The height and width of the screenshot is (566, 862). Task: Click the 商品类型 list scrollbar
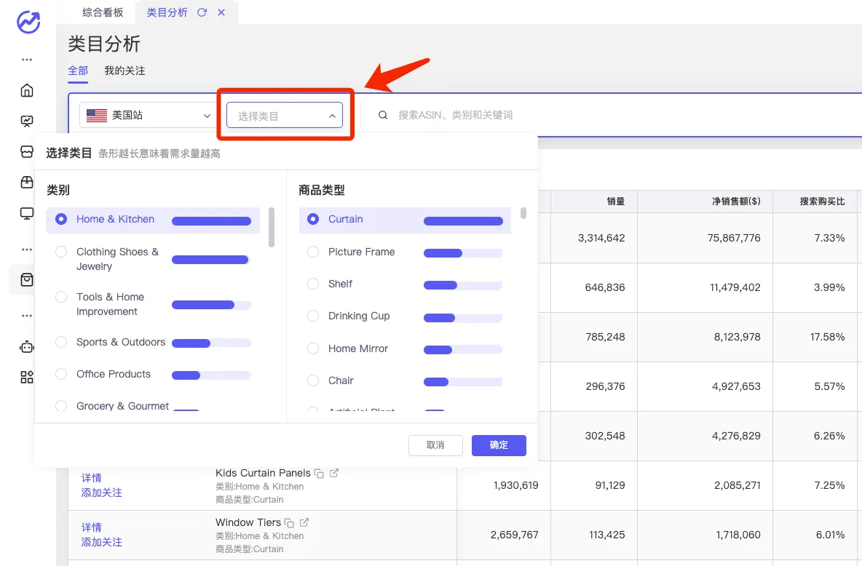tap(523, 213)
